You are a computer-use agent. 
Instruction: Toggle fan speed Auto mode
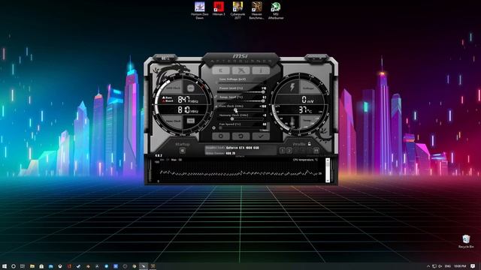264,130
